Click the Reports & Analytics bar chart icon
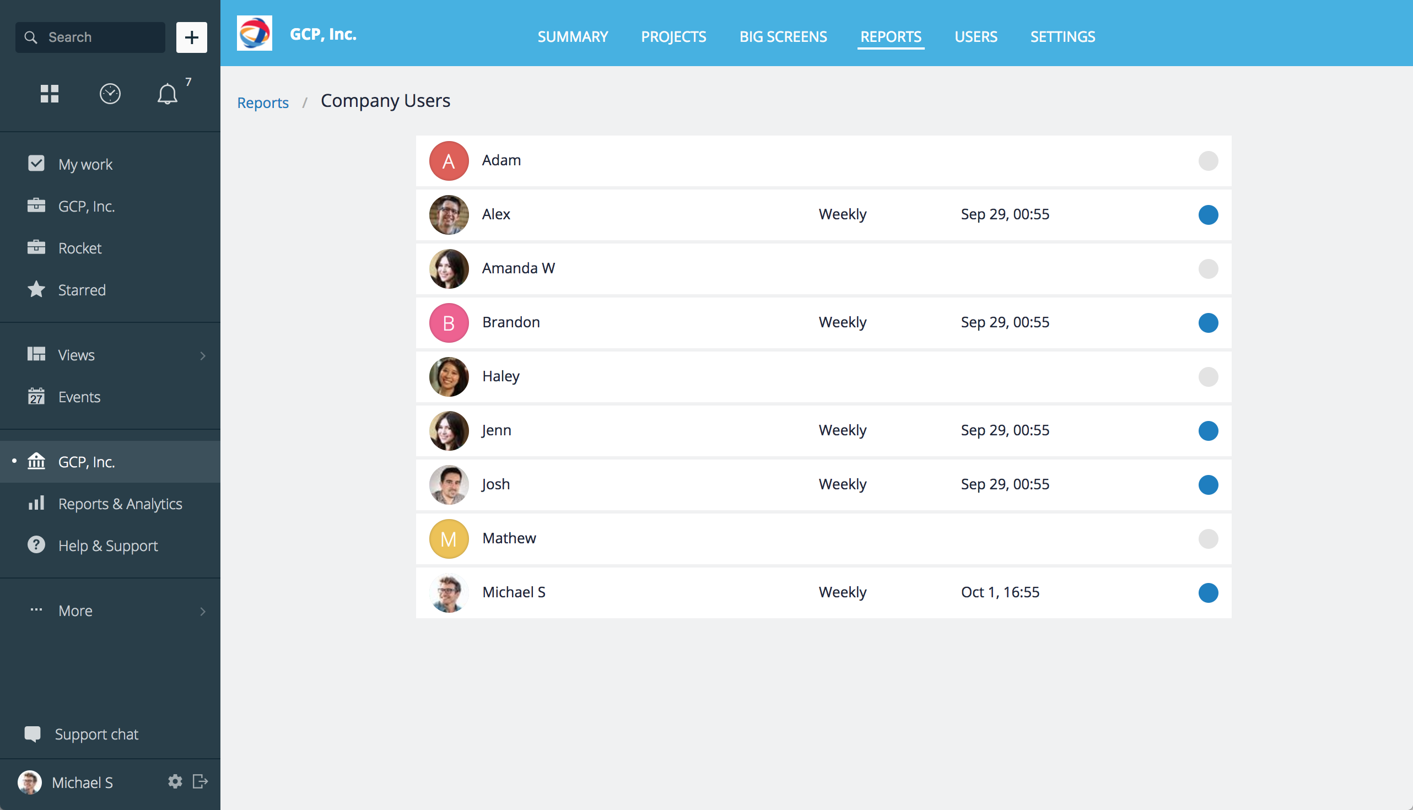The width and height of the screenshot is (1413, 810). point(36,503)
